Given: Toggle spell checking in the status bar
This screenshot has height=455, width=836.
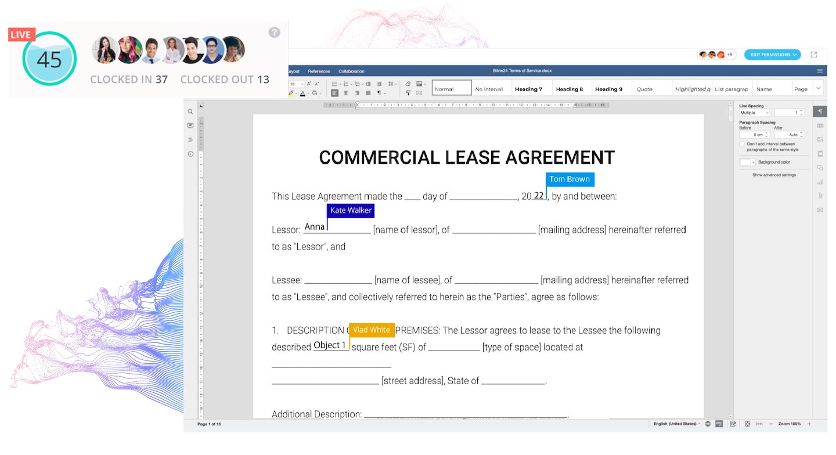Looking at the screenshot, I should click(x=719, y=424).
